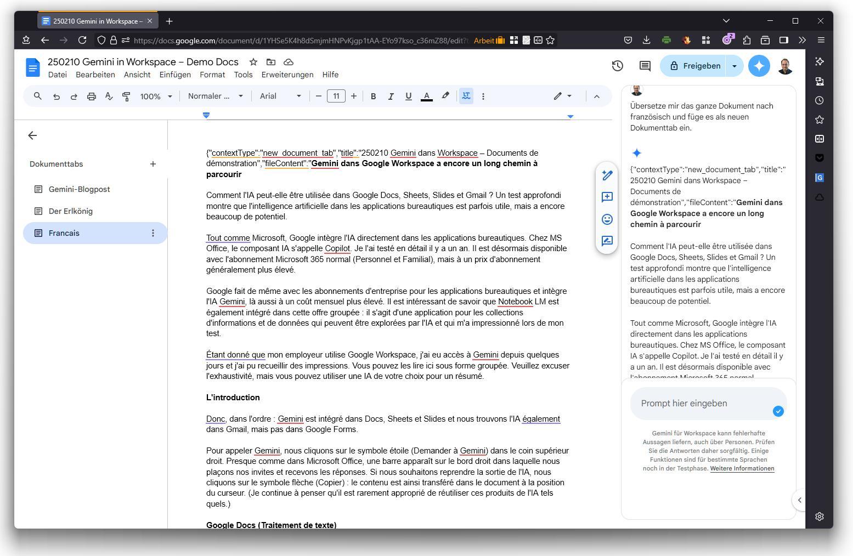Open the Freigeben dropdown arrow
The width and height of the screenshot is (853, 556).
point(735,66)
